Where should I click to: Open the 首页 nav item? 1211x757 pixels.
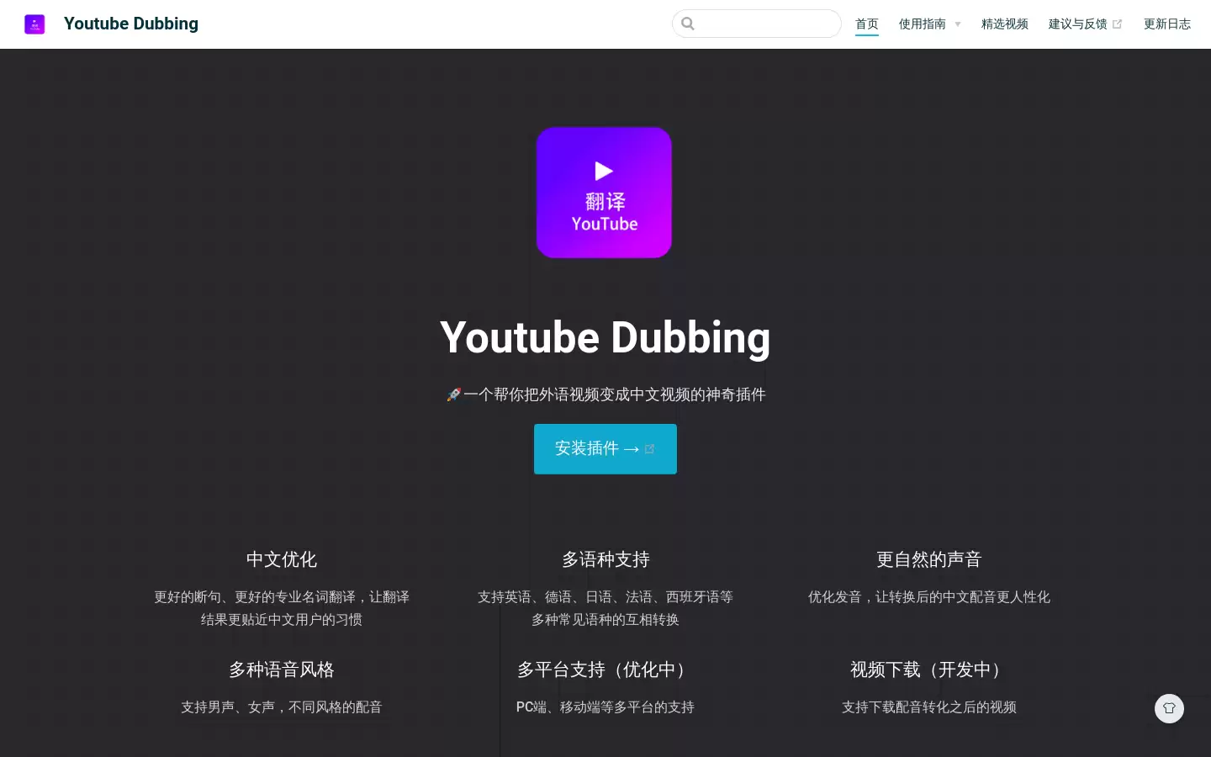866,24
